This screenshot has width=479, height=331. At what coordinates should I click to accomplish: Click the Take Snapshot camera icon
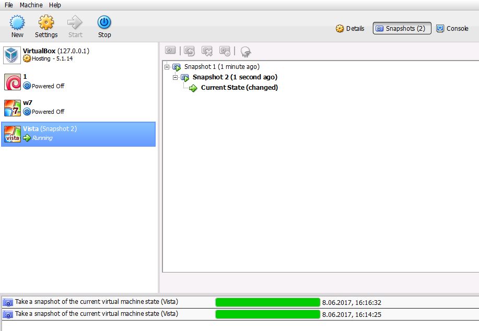(x=170, y=51)
